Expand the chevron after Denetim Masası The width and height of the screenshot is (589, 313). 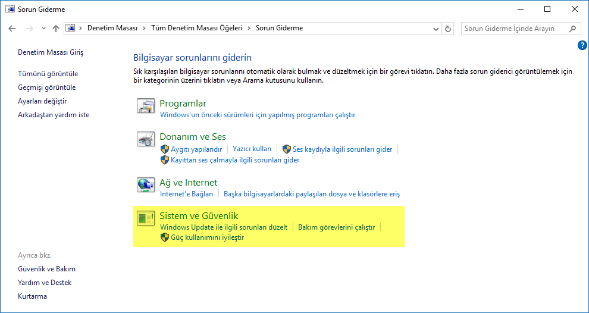(144, 28)
